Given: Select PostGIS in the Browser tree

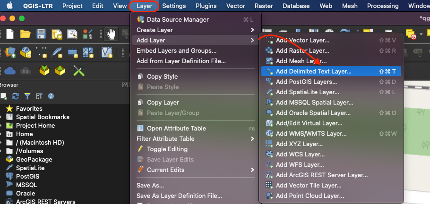Looking at the screenshot, I should pos(27,176).
